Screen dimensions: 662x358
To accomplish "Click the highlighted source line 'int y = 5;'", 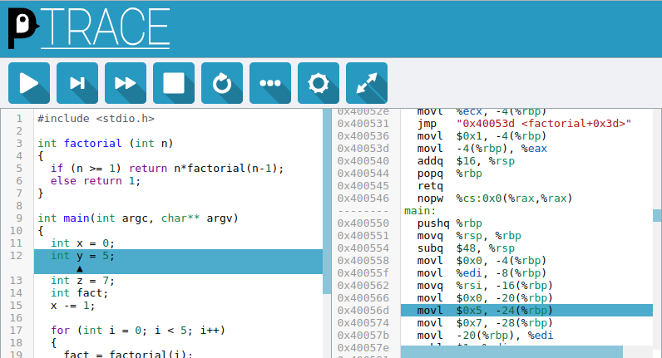I will [x=178, y=262].
